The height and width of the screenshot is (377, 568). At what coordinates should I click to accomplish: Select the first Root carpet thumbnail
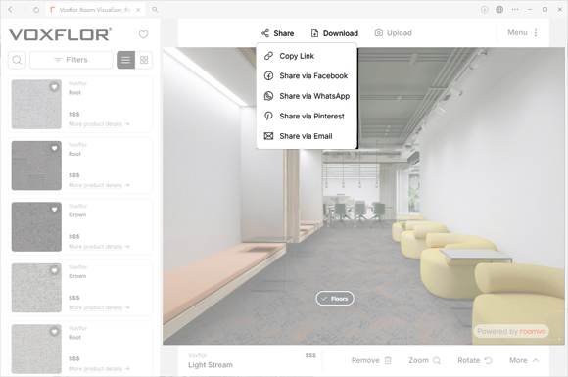point(36,105)
